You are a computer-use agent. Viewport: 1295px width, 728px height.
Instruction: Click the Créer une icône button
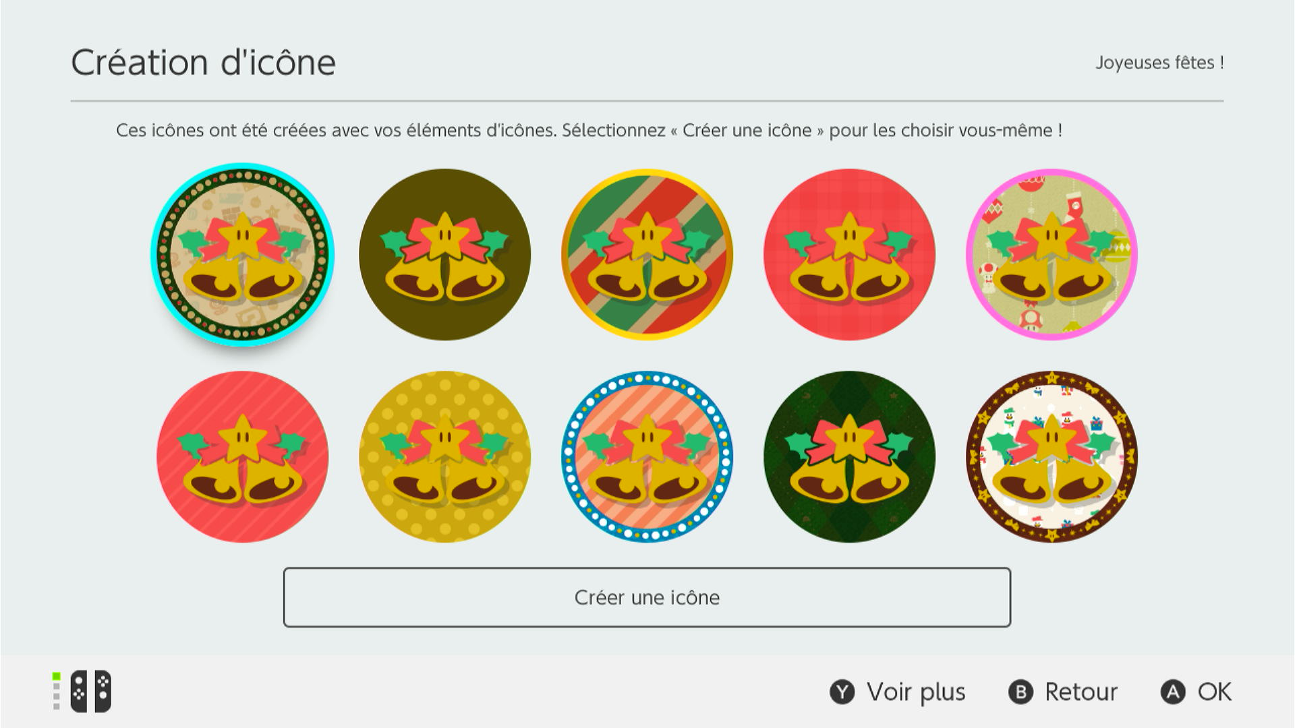(647, 597)
